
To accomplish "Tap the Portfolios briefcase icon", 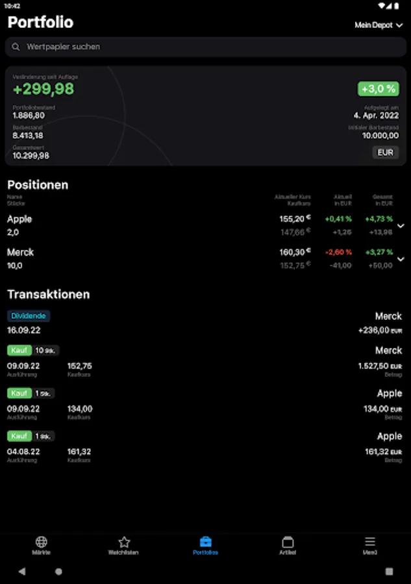I will pyautogui.click(x=205, y=541).
